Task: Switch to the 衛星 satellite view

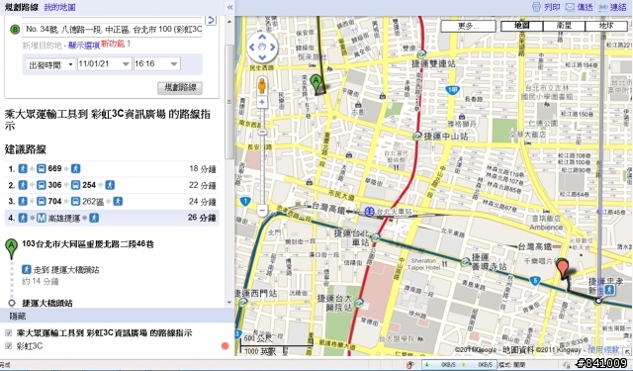Action: point(564,26)
